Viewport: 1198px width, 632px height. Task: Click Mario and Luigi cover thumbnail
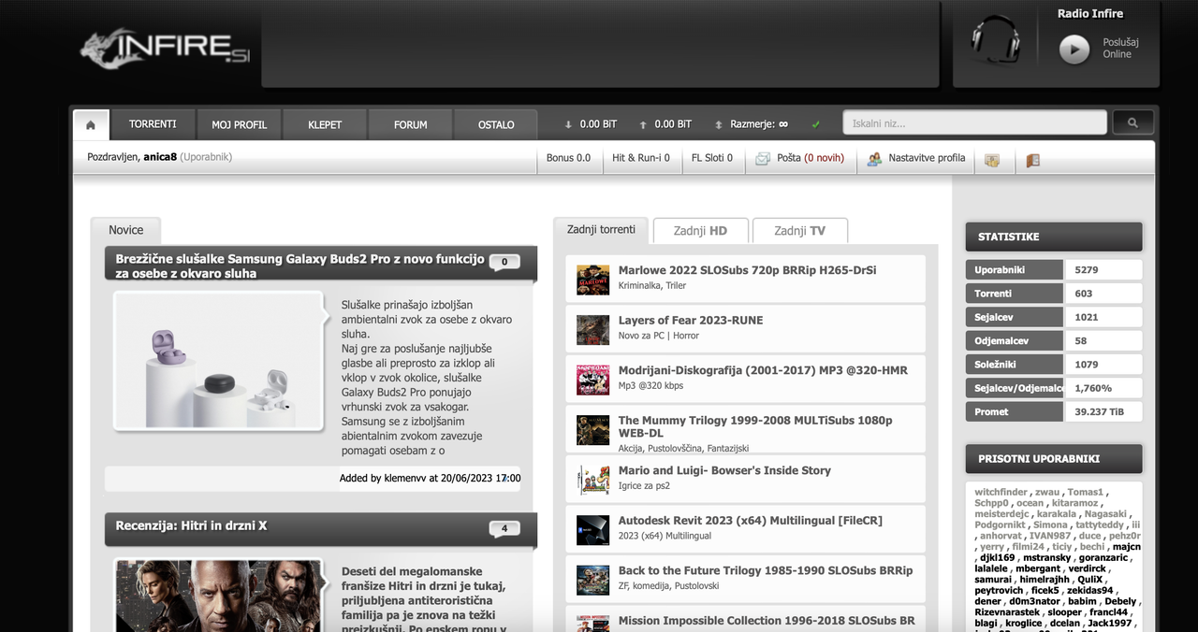click(592, 480)
